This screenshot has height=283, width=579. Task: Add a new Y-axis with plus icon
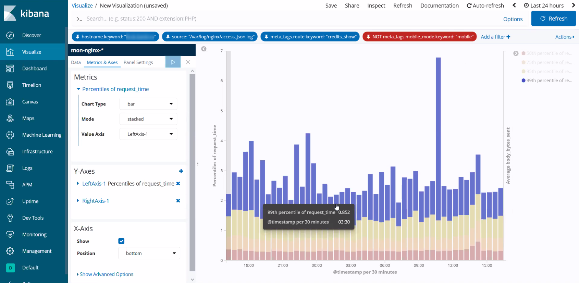[x=181, y=171]
